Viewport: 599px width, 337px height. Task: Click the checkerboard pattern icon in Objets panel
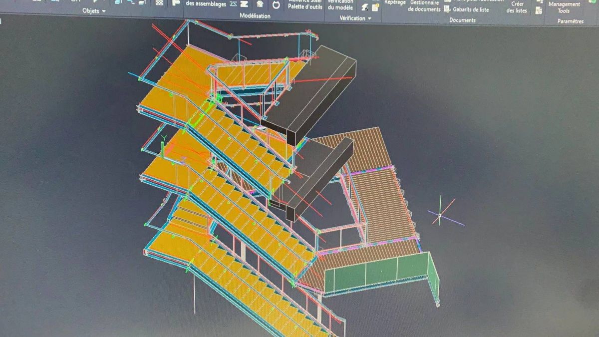159,2
